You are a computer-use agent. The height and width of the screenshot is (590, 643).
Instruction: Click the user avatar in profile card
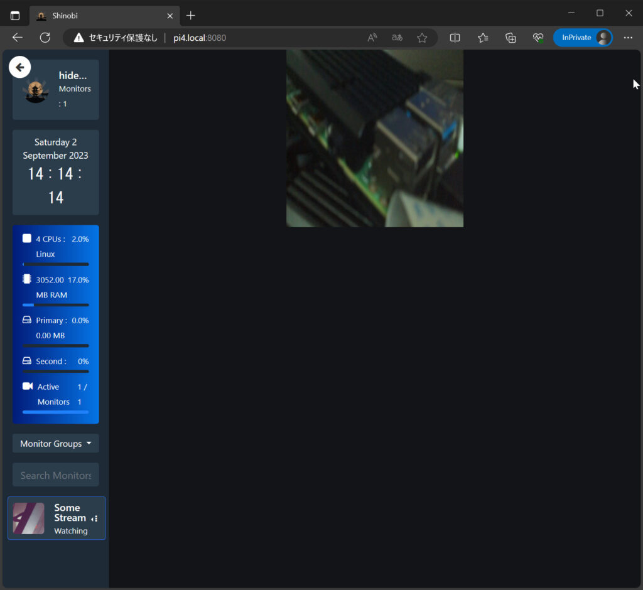coord(36,91)
